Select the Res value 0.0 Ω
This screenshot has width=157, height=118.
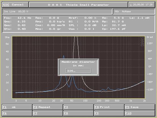[54, 18]
